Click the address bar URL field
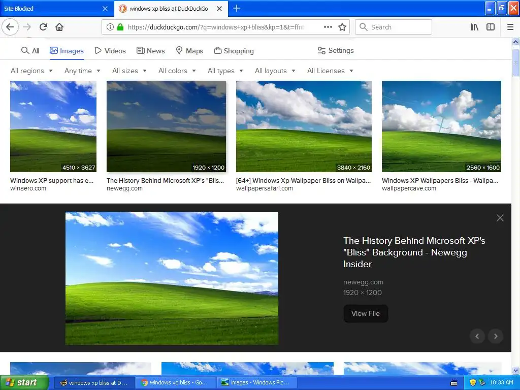The image size is (520, 390). point(215,27)
